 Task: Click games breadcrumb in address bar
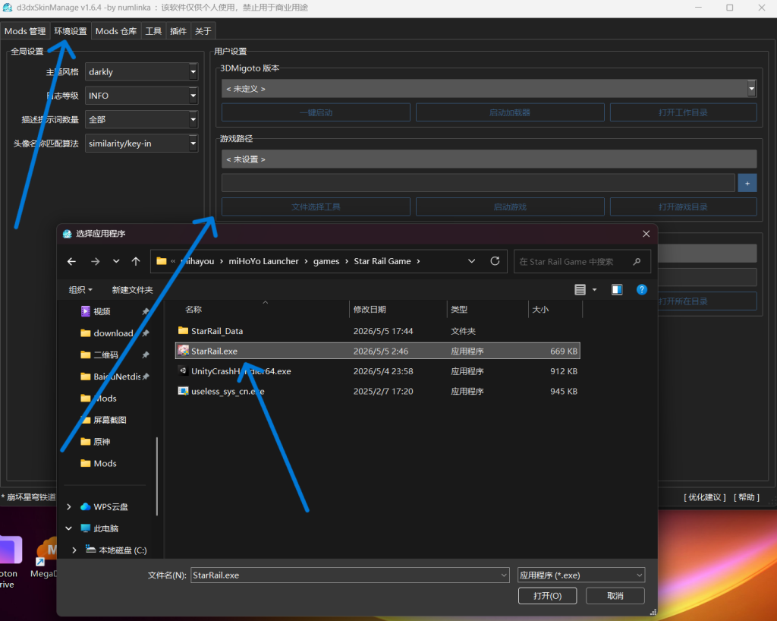click(x=326, y=261)
